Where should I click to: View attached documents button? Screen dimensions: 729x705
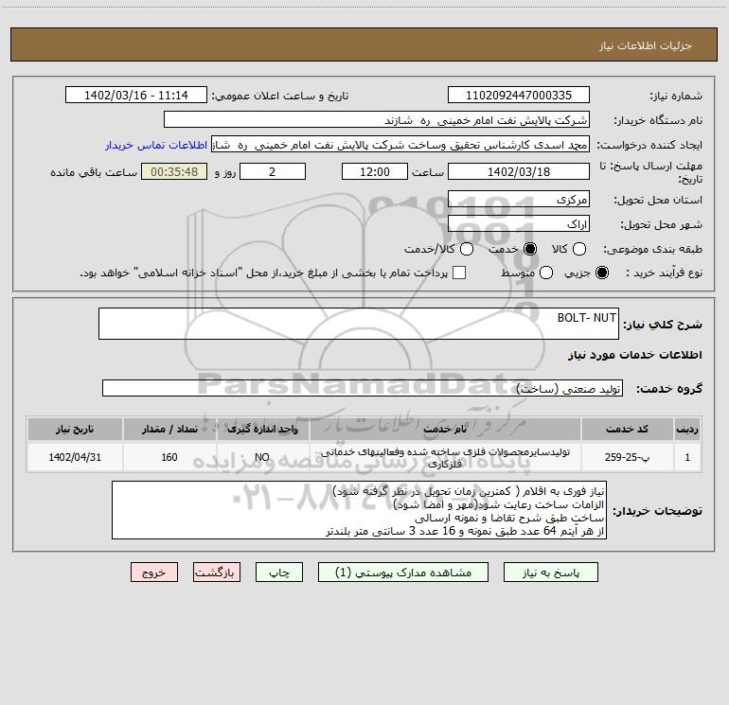click(403, 573)
